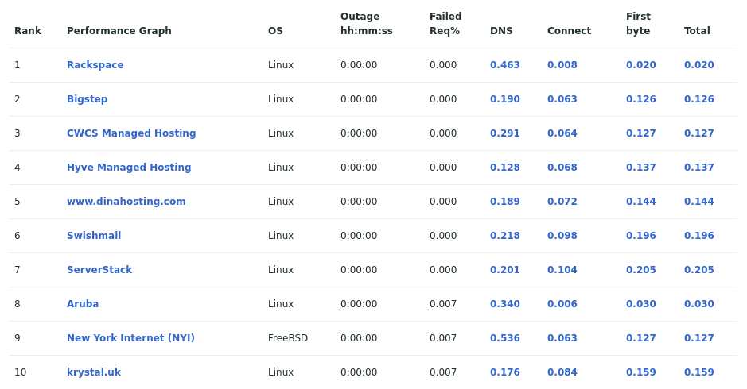Select the Outage hh:mm:ss column header
Image resolution: width=747 pixels, height=389 pixels.
tap(367, 24)
